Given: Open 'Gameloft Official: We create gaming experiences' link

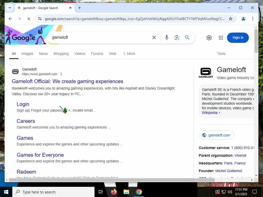Looking at the screenshot, I should pos(68,81).
